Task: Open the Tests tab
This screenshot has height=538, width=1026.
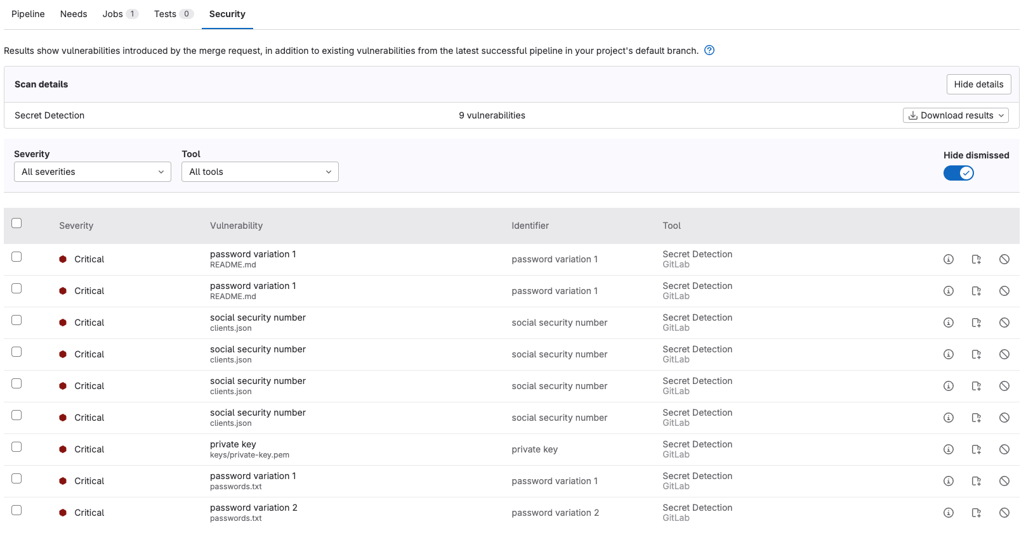Action: click(x=173, y=14)
